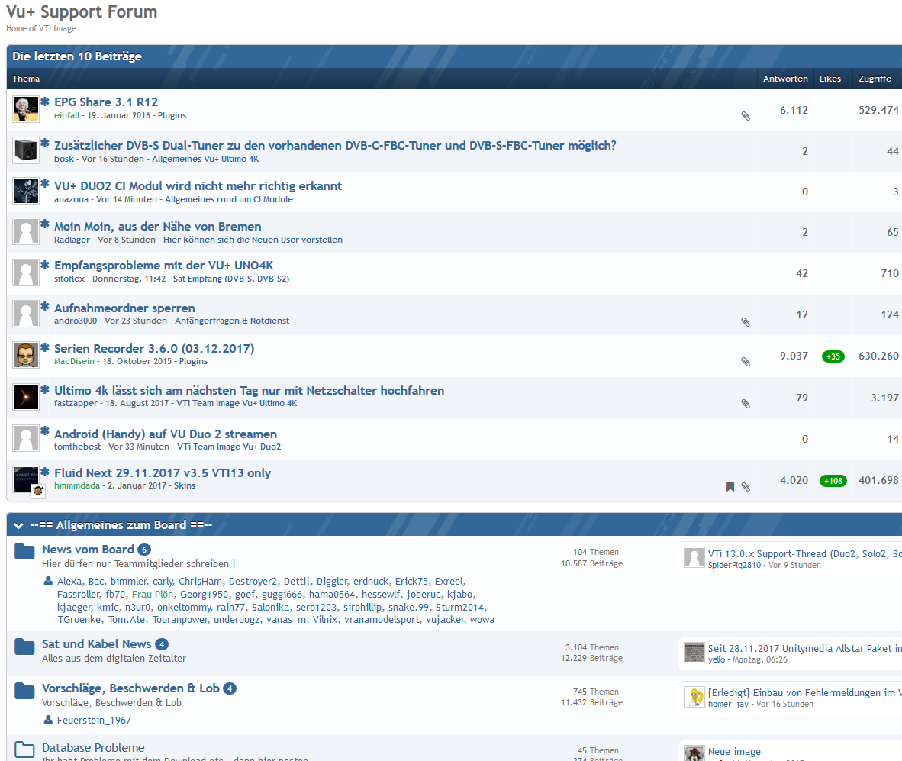The width and height of the screenshot is (902, 761).
Task: Click the +108 likes badge on Fluid Next
Action: pyautogui.click(x=833, y=481)
